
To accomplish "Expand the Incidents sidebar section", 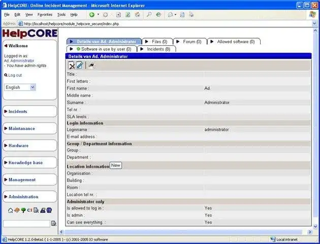I will pyautogui.click(x=30, y=111).
